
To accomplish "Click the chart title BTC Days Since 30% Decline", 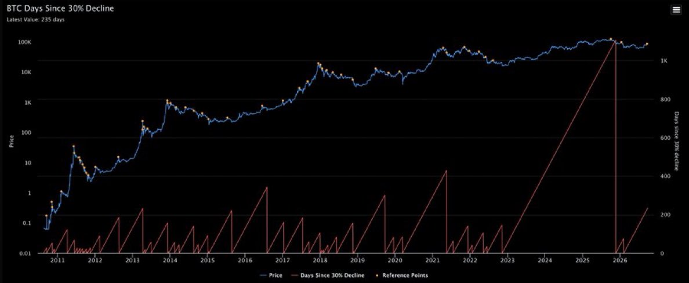I will 60,8.
